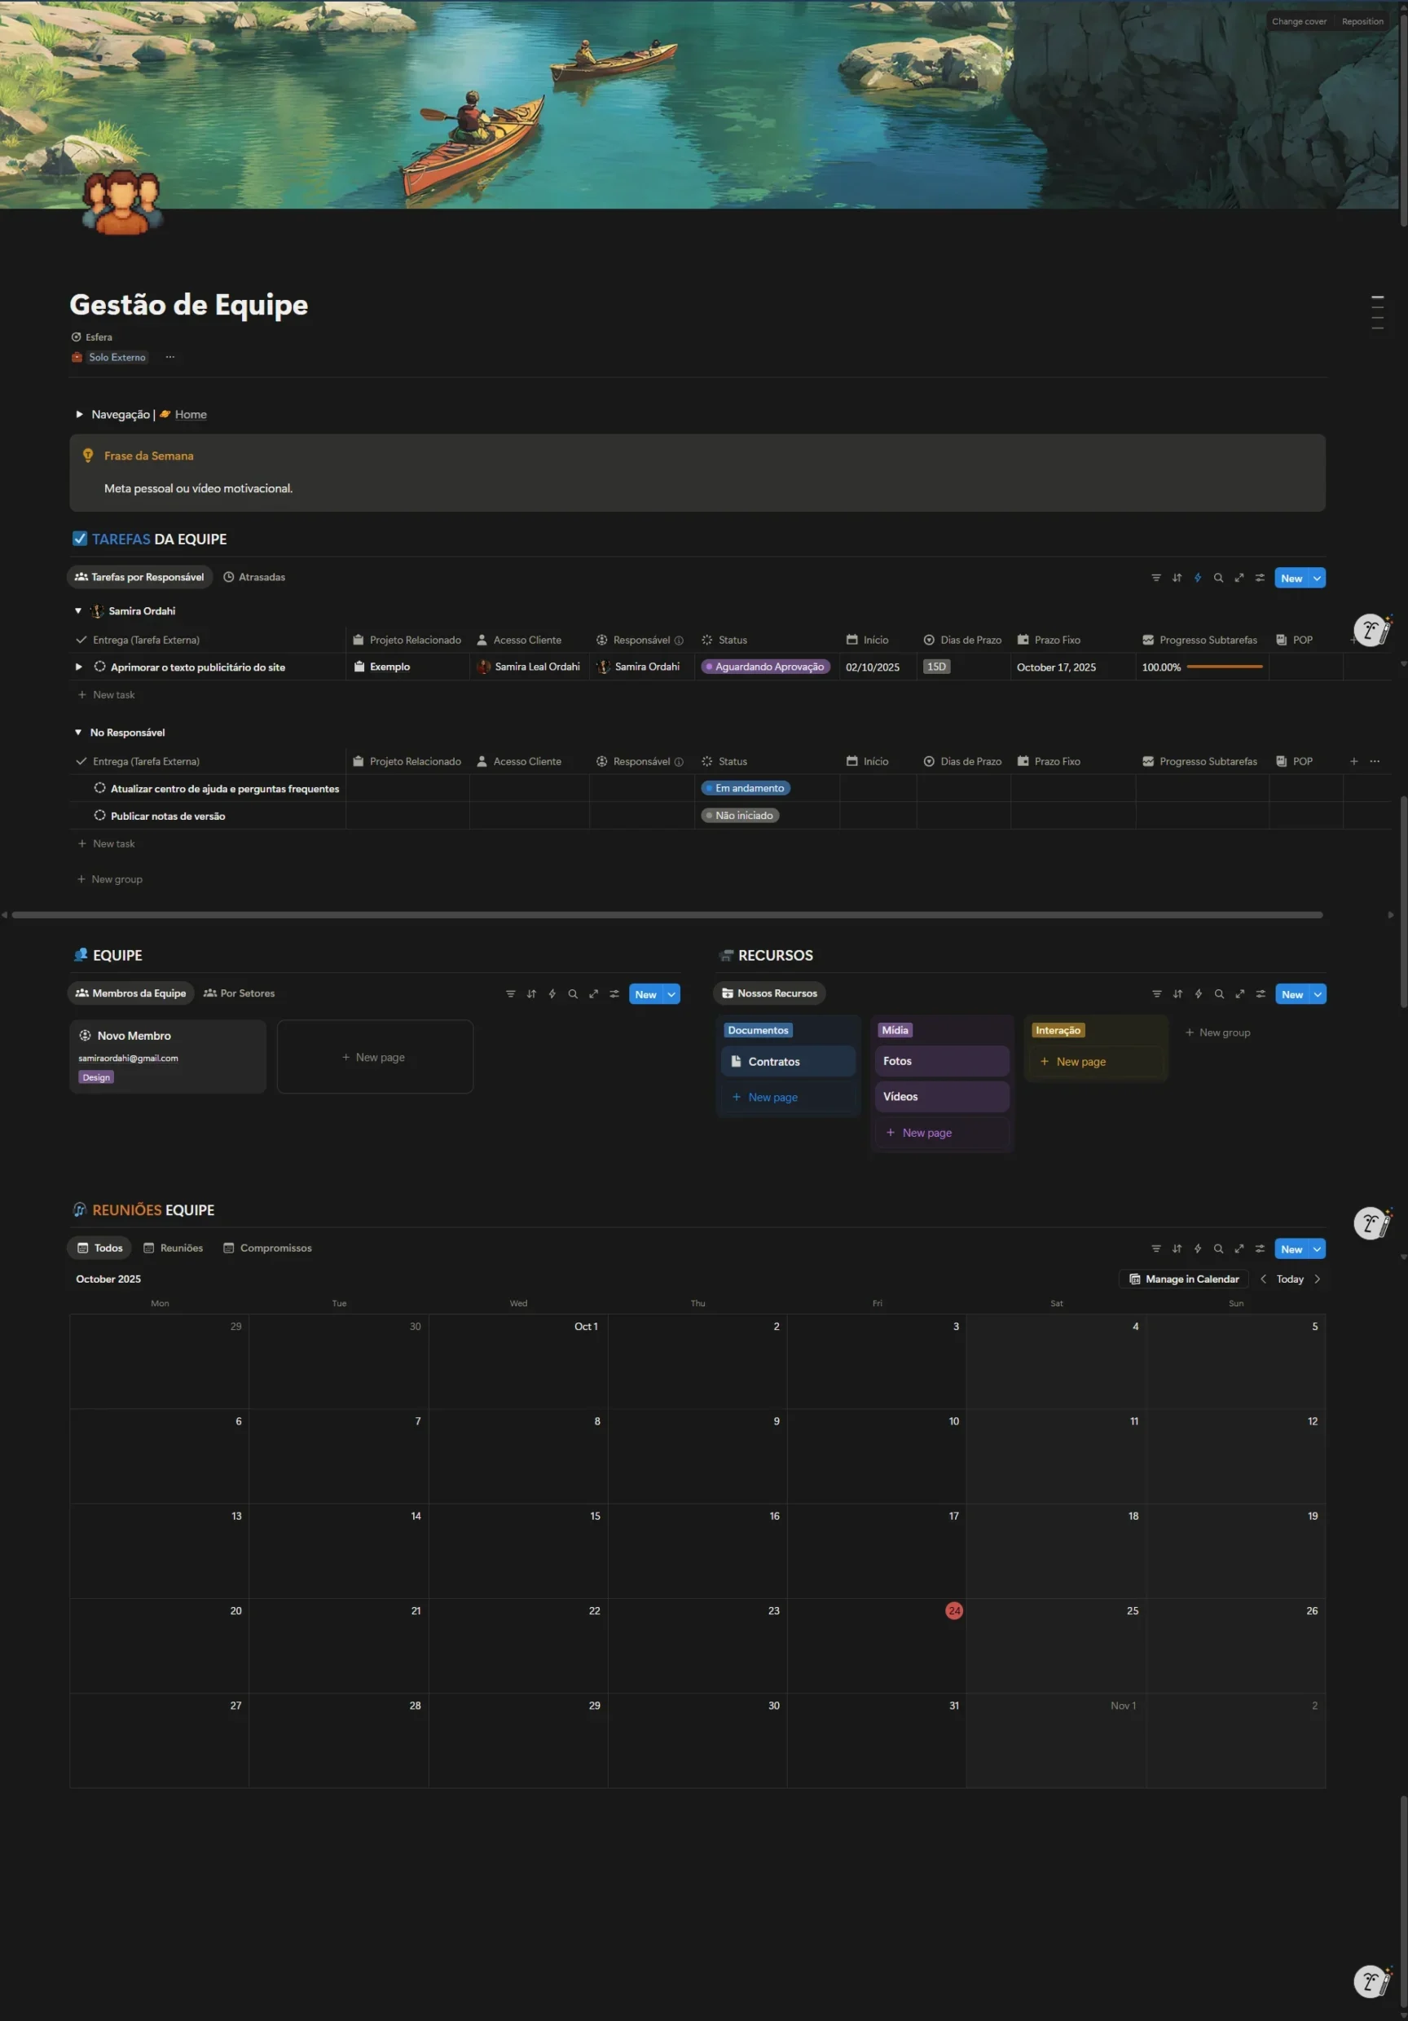Expand sub-items of Aprimorar o texto publicitário task
This screenshot has width=1408, height=2021.
(78, 667)
